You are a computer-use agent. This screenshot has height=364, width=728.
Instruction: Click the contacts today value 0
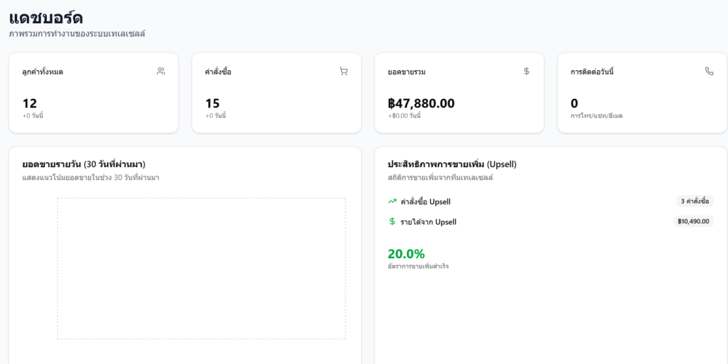pos(574,103)
